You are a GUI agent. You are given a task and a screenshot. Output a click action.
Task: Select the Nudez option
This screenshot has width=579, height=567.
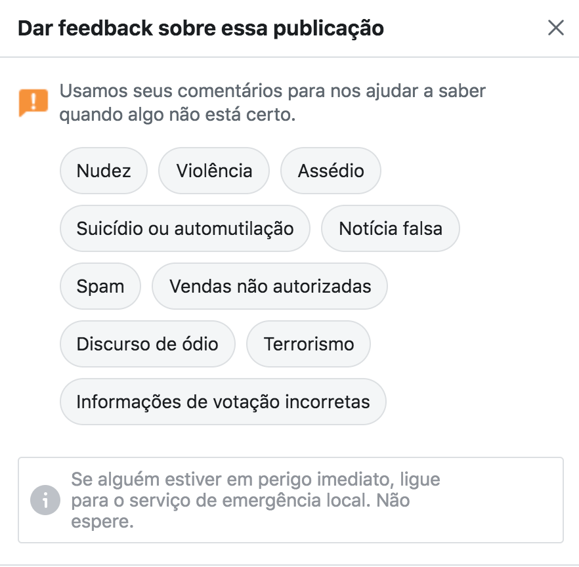104,171
